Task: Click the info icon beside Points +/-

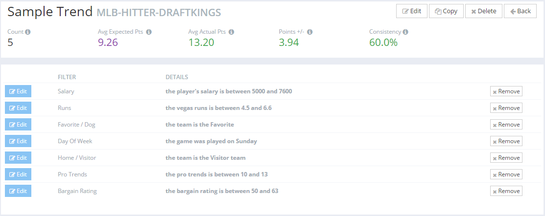Action: click(x=309, y=32)
